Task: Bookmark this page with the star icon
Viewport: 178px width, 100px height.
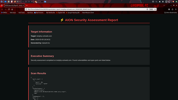Action: [x=155, y=9]
